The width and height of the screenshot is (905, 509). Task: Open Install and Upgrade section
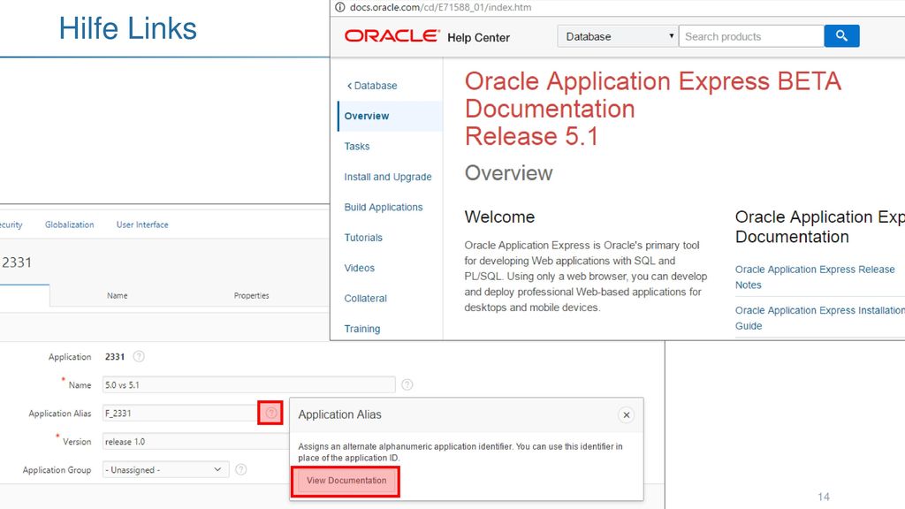pyautogui.click(x=388, y=177)
